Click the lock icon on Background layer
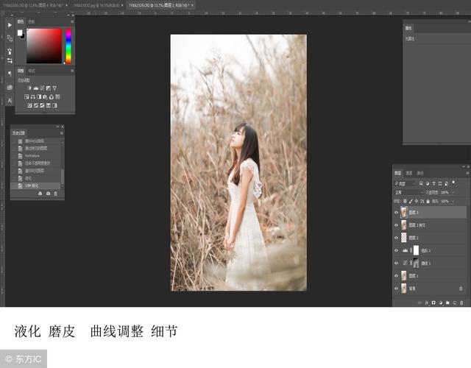This screenshot has height=368, width=471. coord(461,289)
